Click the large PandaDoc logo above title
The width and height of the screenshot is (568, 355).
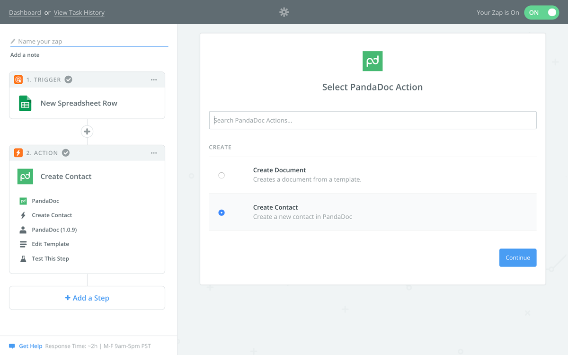pos(373,61)
